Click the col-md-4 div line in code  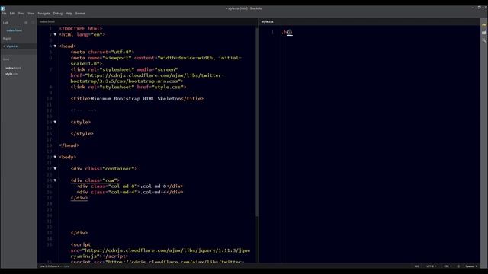pyautogui.click(x=130, y=192)
